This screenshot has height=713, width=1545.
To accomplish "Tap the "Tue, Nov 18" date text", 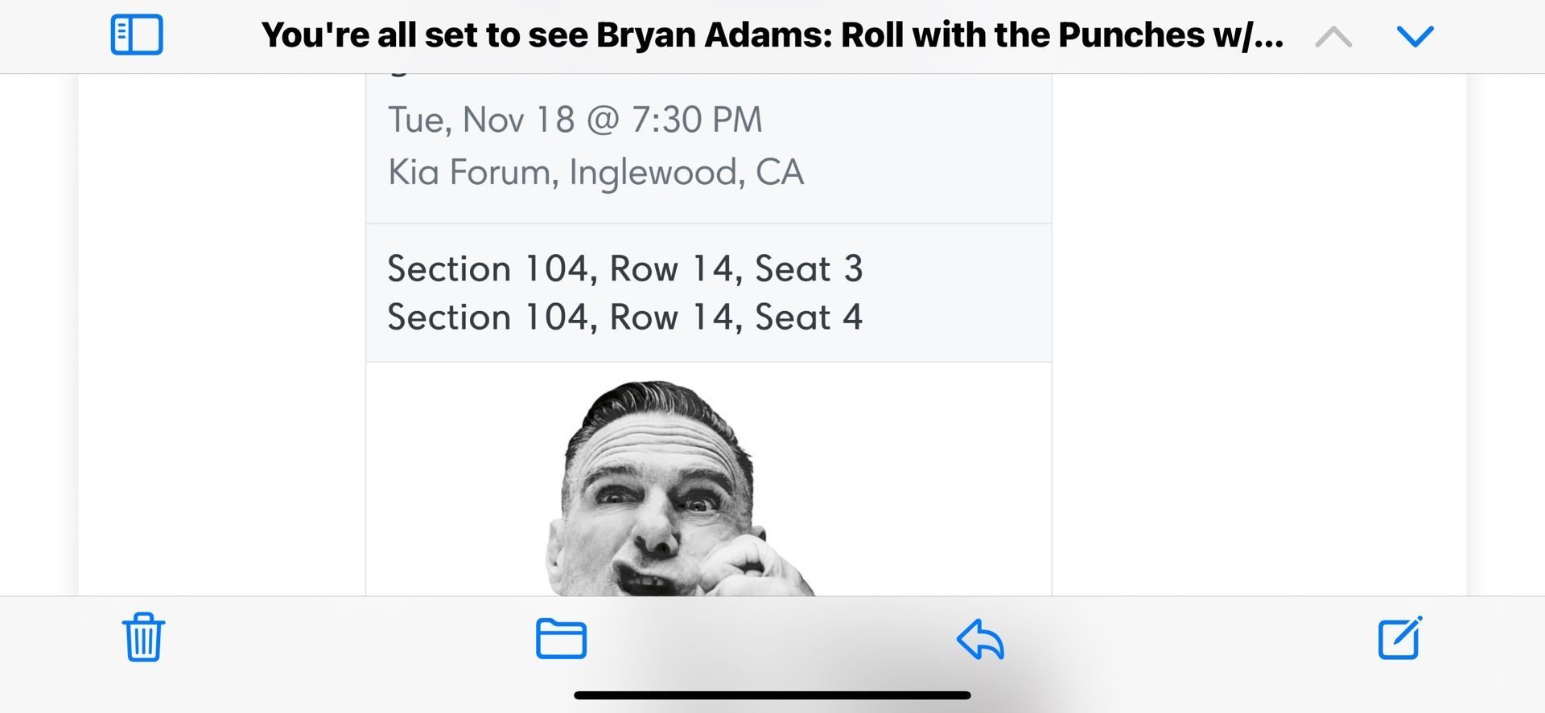I will pyautogui.click(x=480, y=120).
